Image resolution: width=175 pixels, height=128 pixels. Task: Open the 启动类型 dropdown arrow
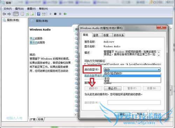click(159, 70)
